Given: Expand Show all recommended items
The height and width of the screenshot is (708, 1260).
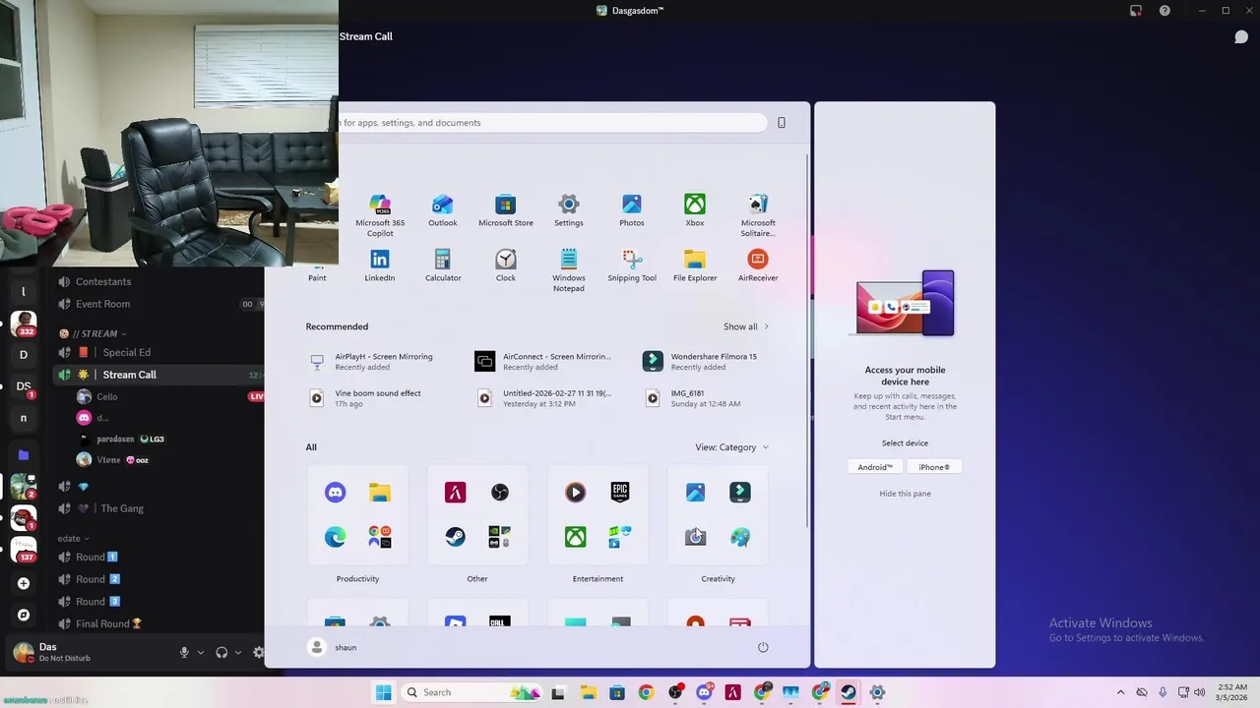Looking at the screenshot, I should (746, 326).
